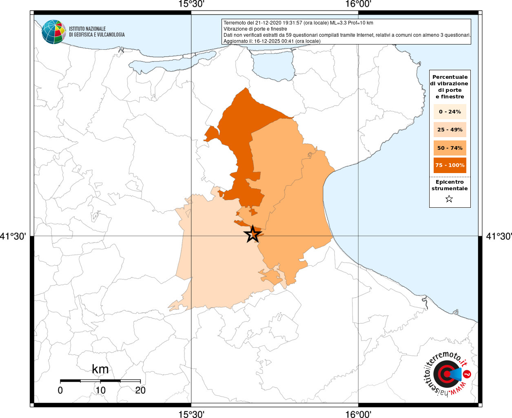This screenshot has width=512, height=418.
Task: Click the "Epicentro strumentale" legend label
Action: (450, 185)
